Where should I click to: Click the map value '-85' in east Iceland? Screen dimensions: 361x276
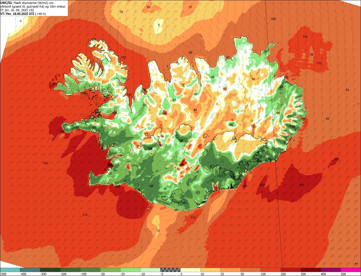281,87
